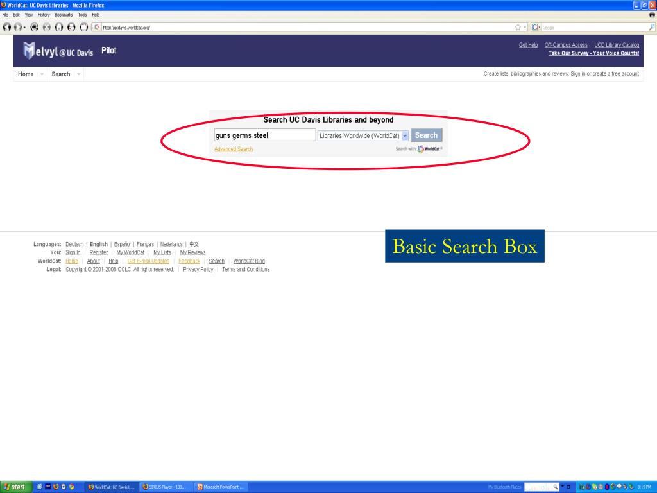Click the footer Register link
Image resolution: width=657 pixels, height=493 pixels.
tap(98, 253)
